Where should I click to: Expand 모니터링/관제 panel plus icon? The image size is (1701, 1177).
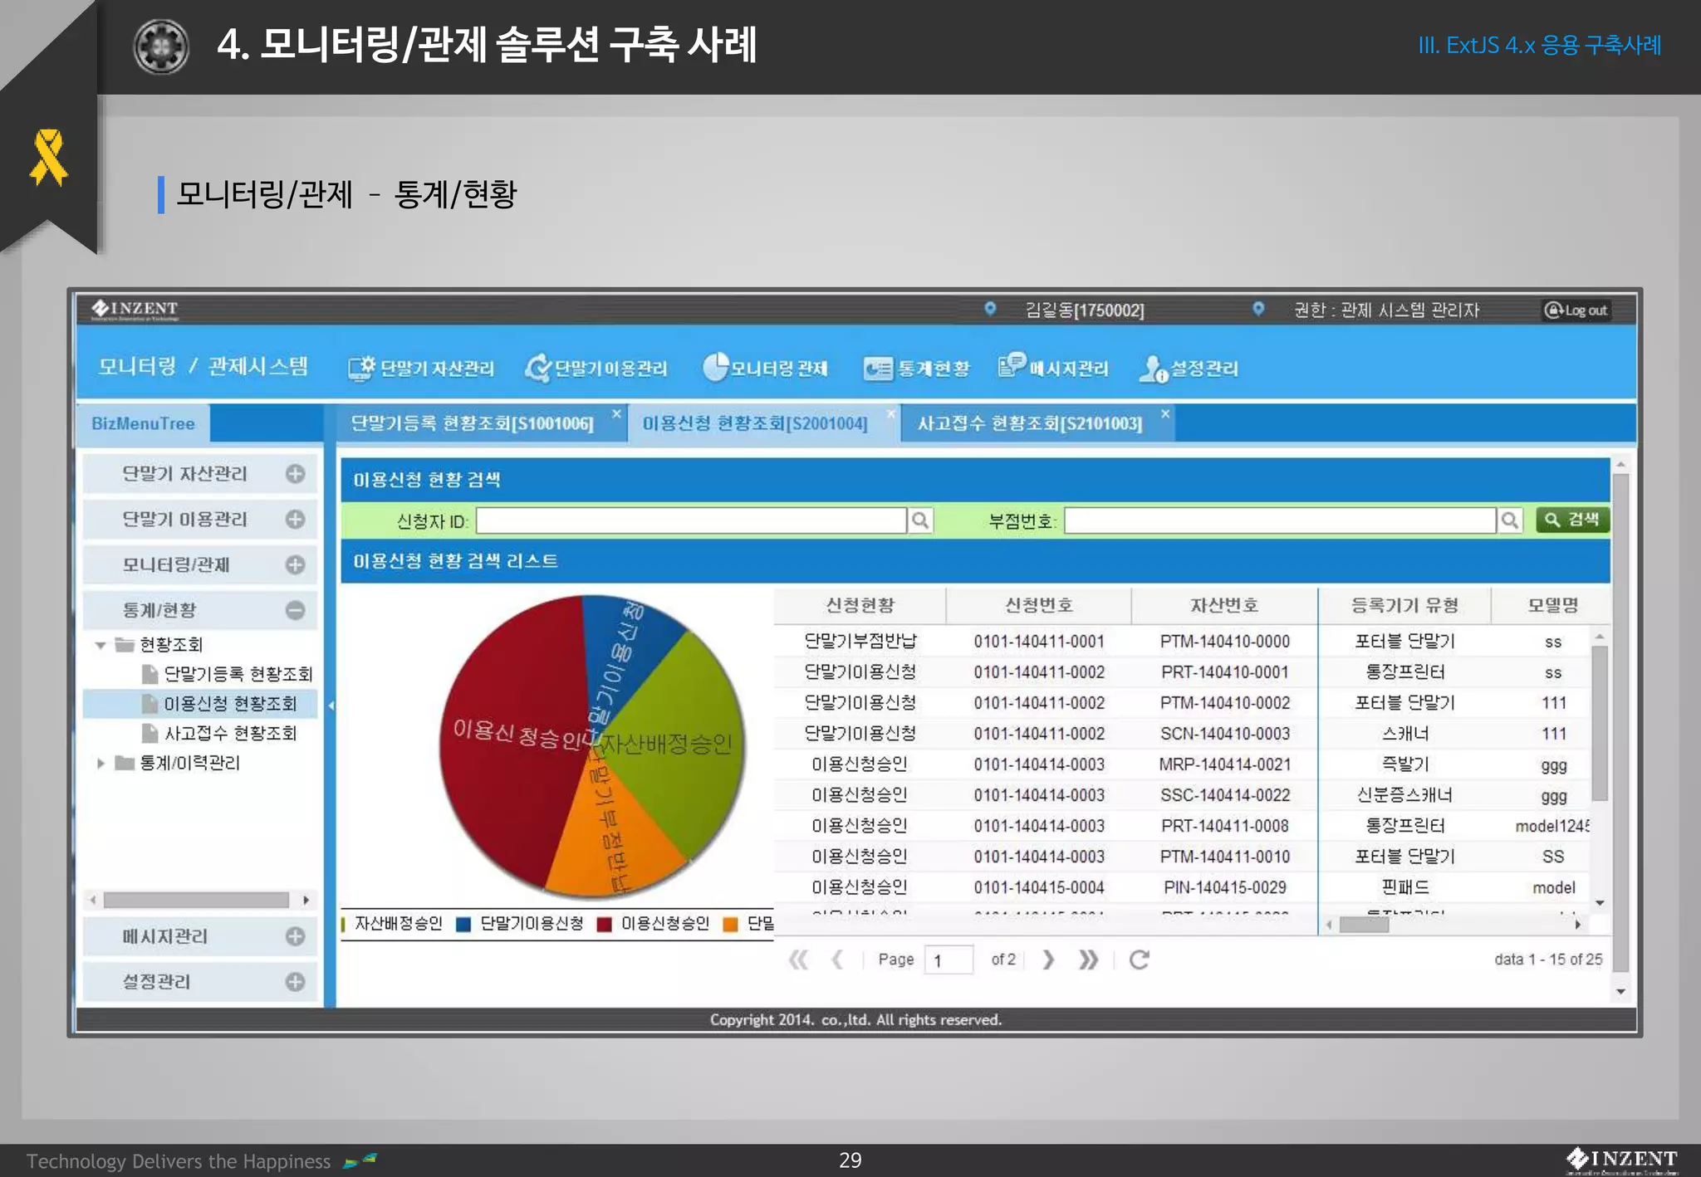pyautogui.click(x=295, y=564)
